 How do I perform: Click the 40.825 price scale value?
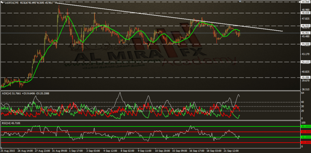click(x=305, y=72)
